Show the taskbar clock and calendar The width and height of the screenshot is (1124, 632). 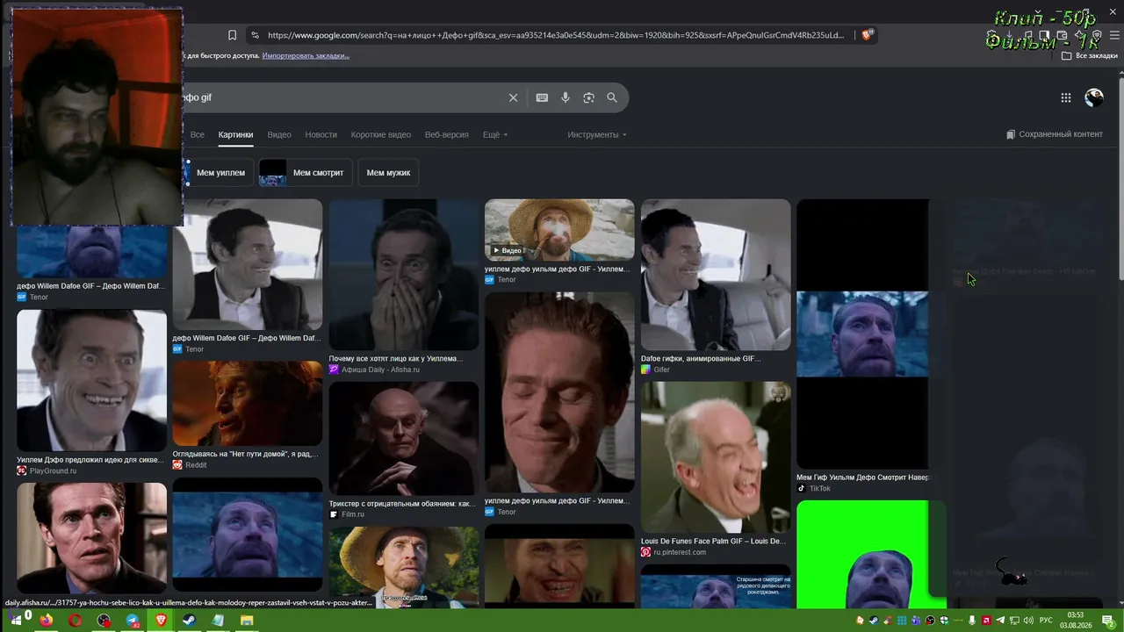(x=1076, y=621)
